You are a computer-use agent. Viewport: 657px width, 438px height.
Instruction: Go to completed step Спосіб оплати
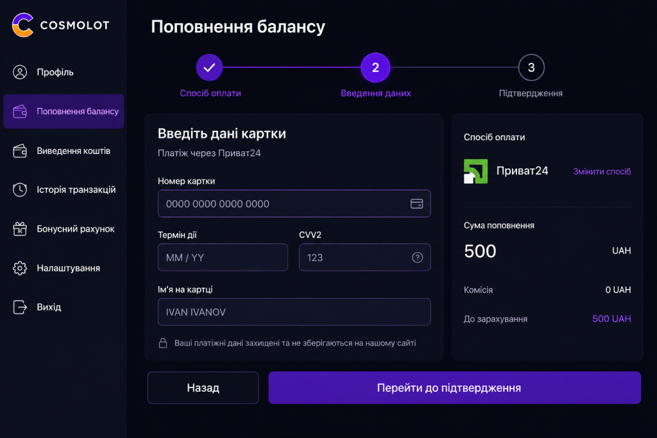(x=210, y=67)
